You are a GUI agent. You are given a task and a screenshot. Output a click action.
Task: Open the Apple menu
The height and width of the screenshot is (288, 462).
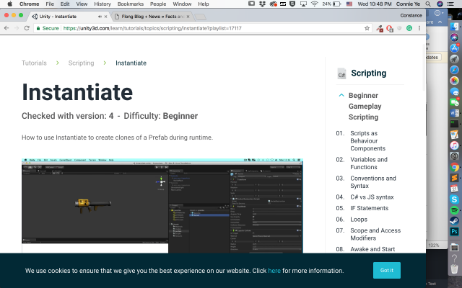point(9,4)
